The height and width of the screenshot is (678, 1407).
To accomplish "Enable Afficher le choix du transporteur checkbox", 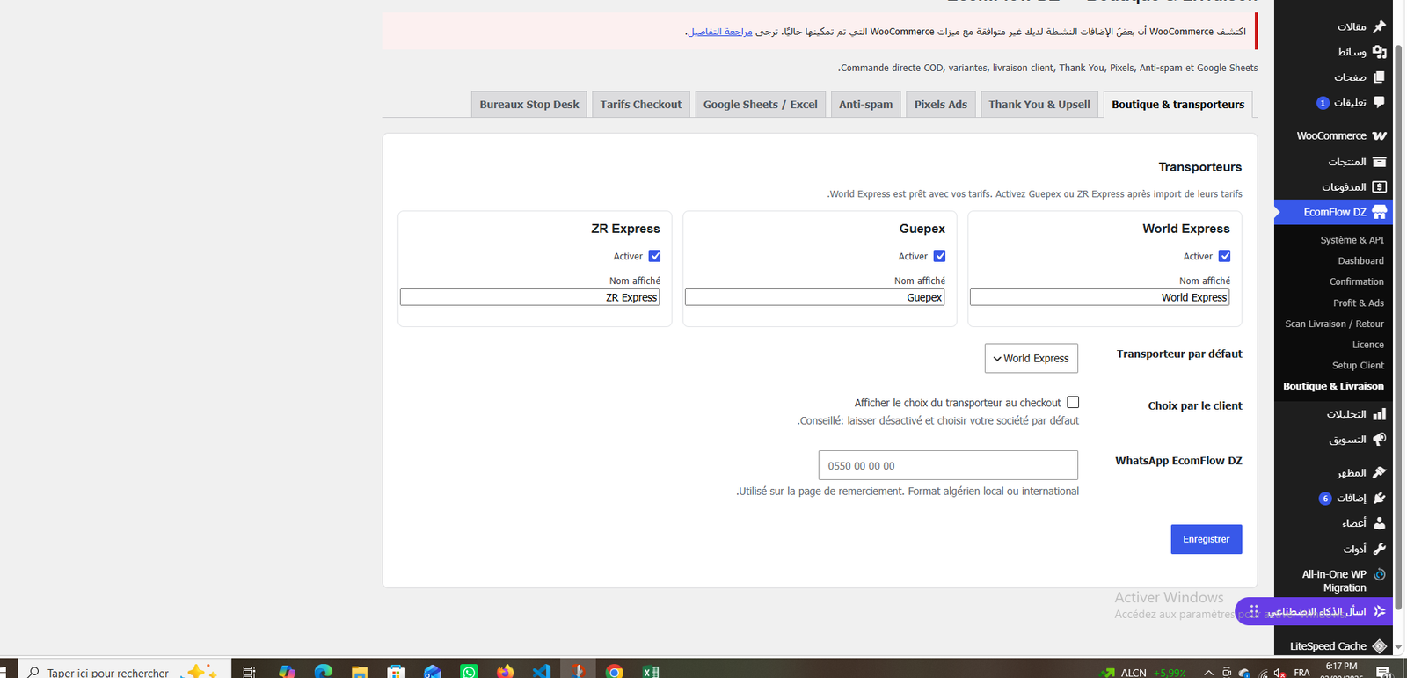I will coord(1073,402).
